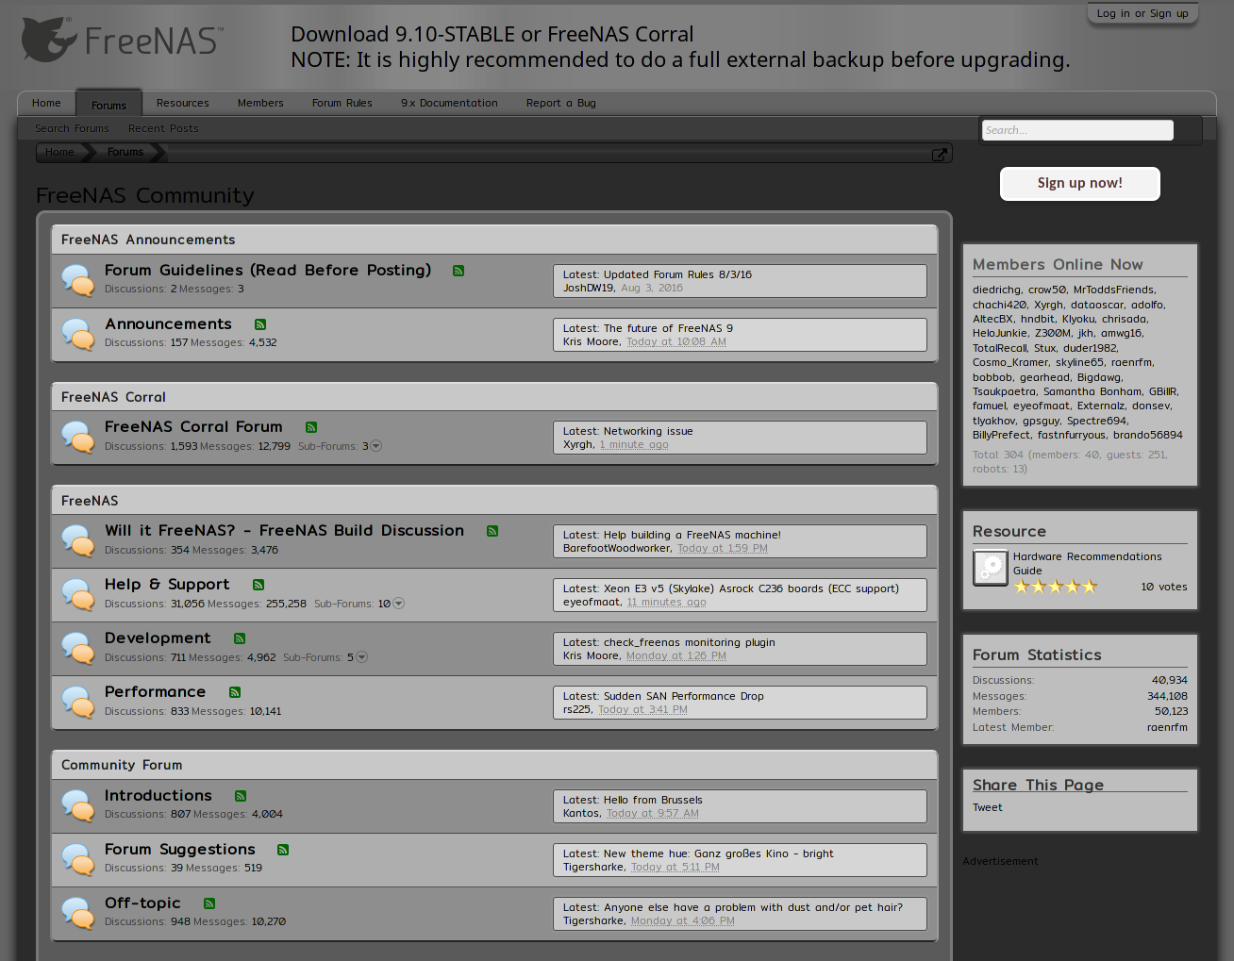Open RSS feed for Announcements forum
The height and width of the screenshot is (961, 1234).
[x=260, y=324]
